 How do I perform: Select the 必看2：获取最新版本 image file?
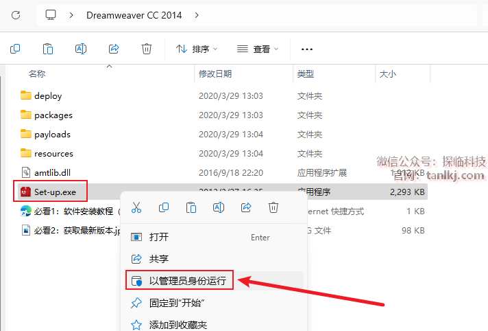point(77,231)
